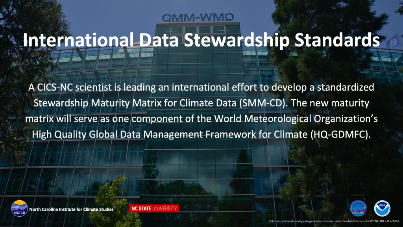The image size is (403, 227).
Task: Click the OMM-WMO sign on building
Action: 198,18
